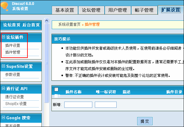Open the 后台首页 link

coord(31,25)
